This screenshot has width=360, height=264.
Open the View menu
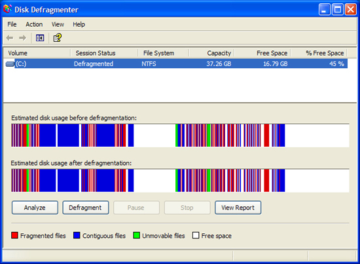point(58,24)
